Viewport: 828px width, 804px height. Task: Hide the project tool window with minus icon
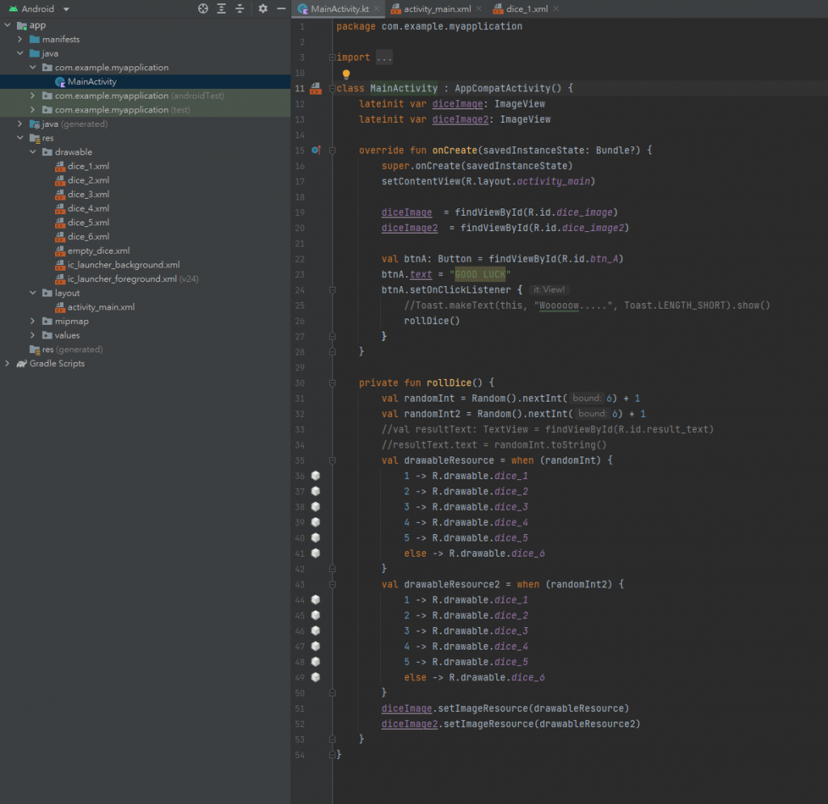[281, 9]
